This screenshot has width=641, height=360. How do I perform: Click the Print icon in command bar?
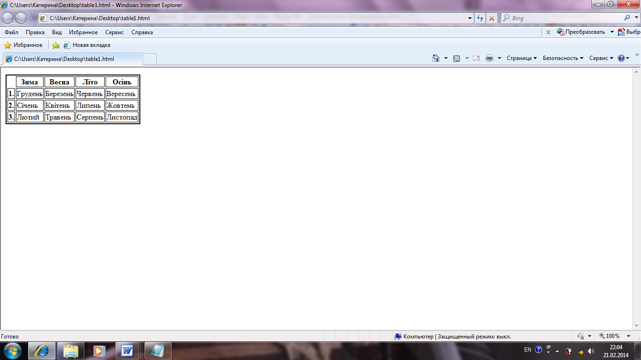(x=489, y=58)
